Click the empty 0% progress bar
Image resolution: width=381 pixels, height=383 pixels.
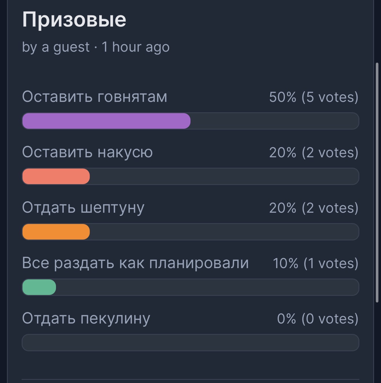[190, 343]
